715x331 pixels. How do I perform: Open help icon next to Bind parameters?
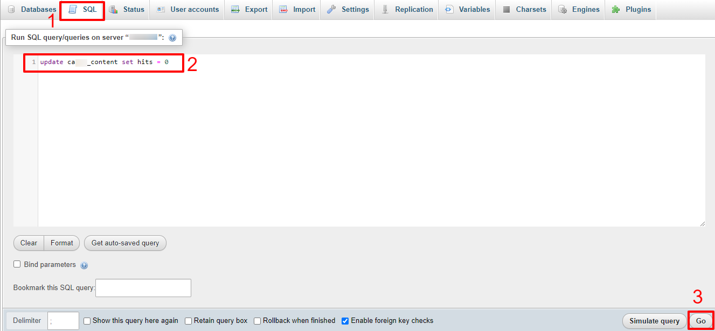pos(84,265)
